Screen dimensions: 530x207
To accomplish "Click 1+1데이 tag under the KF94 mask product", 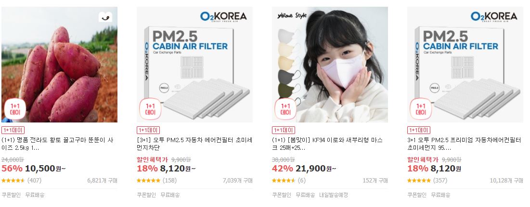I will [283, 130].
